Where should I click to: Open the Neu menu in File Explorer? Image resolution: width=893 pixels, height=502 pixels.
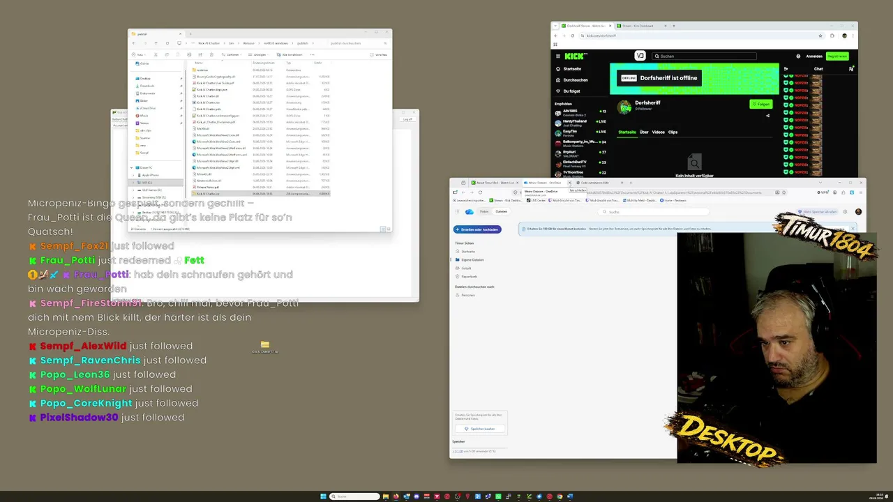click(x=139, y=54)
